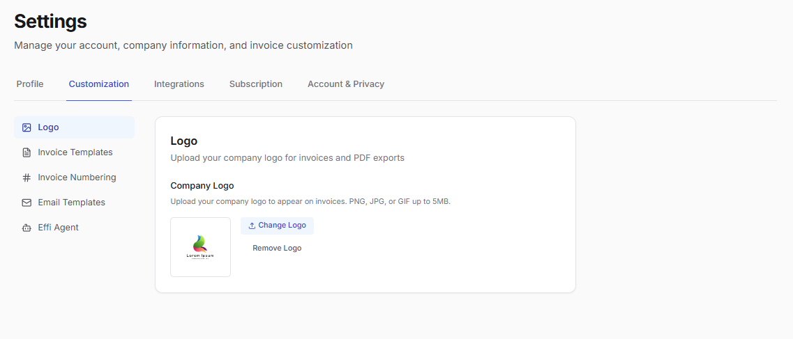The height and width of the screenshot is (339, 793).
Task: Open Invoice Templates section
Action: [x=75, y=152]
